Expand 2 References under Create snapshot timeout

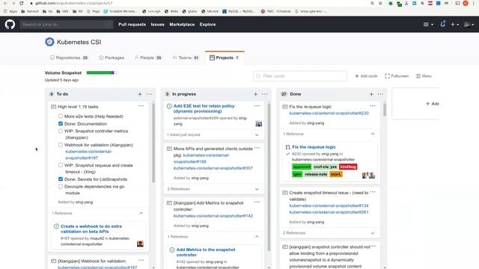[x=373, y=233]
